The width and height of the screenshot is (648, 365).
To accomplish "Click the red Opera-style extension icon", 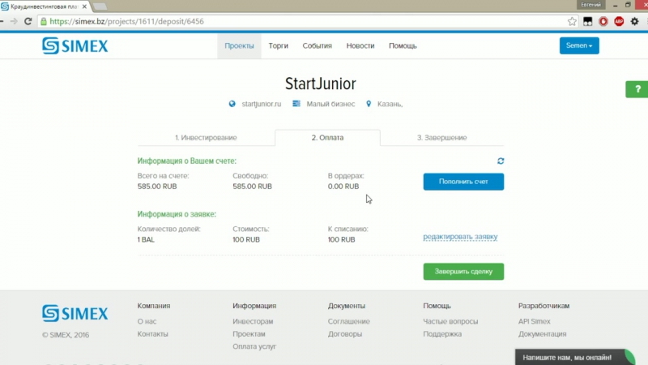I will tap(603, 22).
